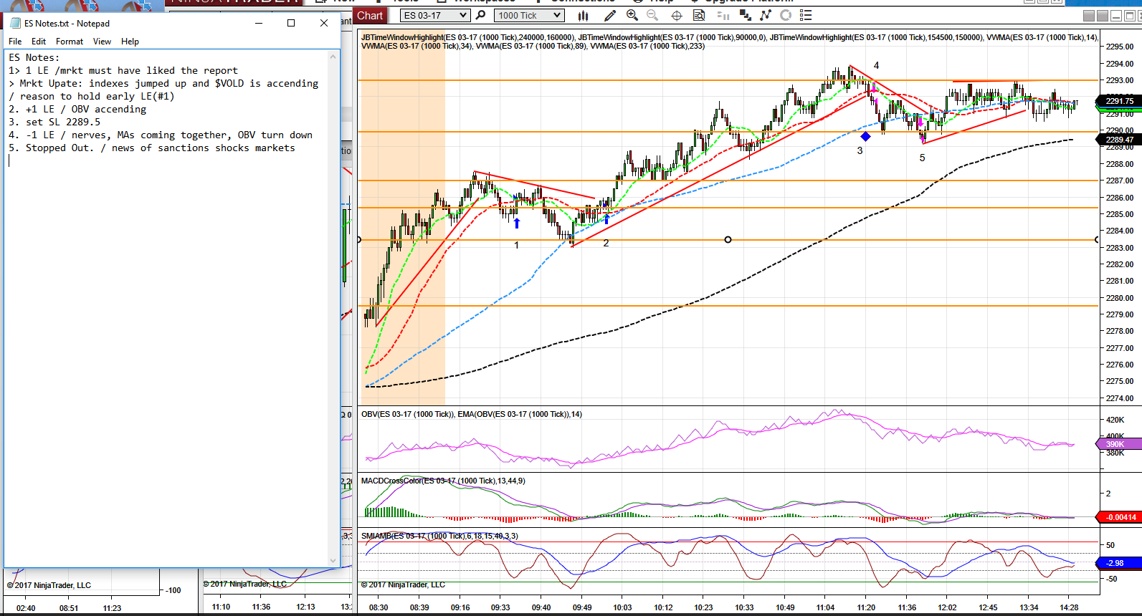
Task: Open the Notepad Format menu
Action: click(x=70, y=42)
